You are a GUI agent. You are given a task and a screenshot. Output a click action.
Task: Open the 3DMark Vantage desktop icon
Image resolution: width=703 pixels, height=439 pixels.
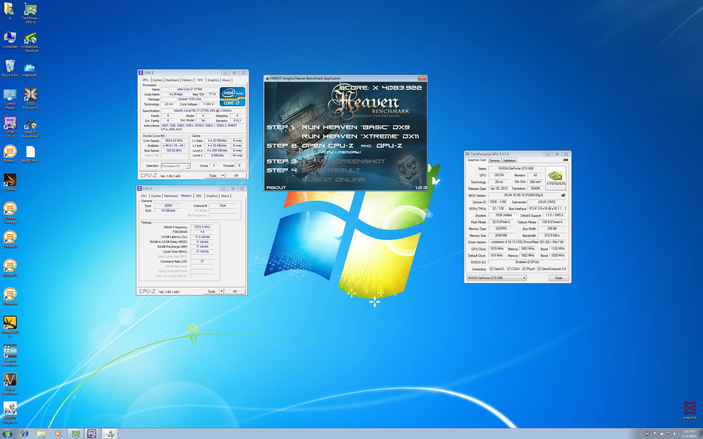click(x=10, y=213)
